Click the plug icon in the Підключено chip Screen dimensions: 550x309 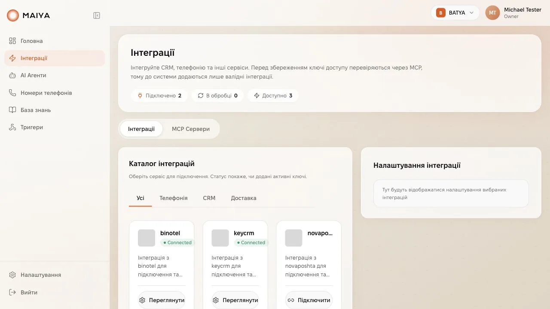point(140,96)
